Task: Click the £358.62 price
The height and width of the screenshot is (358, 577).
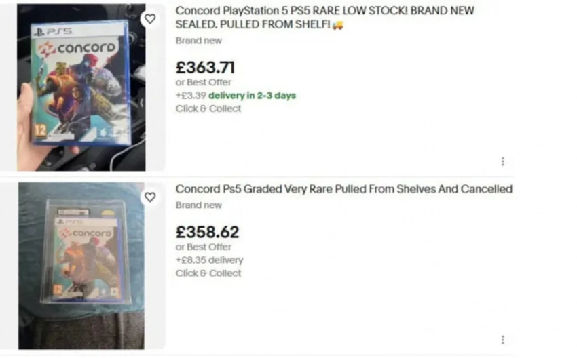Action: coord(207,232)
